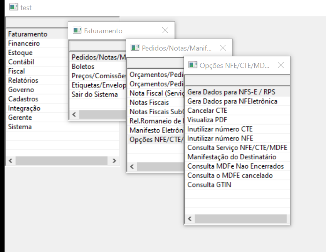
Task: Choose Consulta GTIN entry
Action: point(209,185)
